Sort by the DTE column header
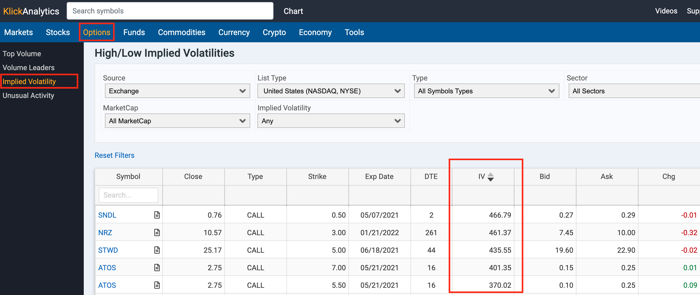 [x=431, y=177]
